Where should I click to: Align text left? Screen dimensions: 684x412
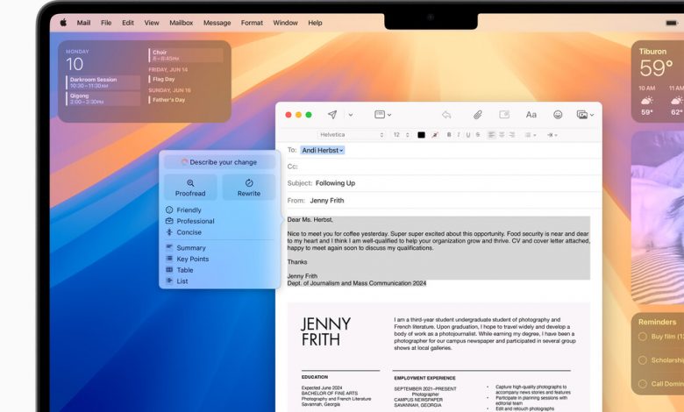[x=491, y=135]
